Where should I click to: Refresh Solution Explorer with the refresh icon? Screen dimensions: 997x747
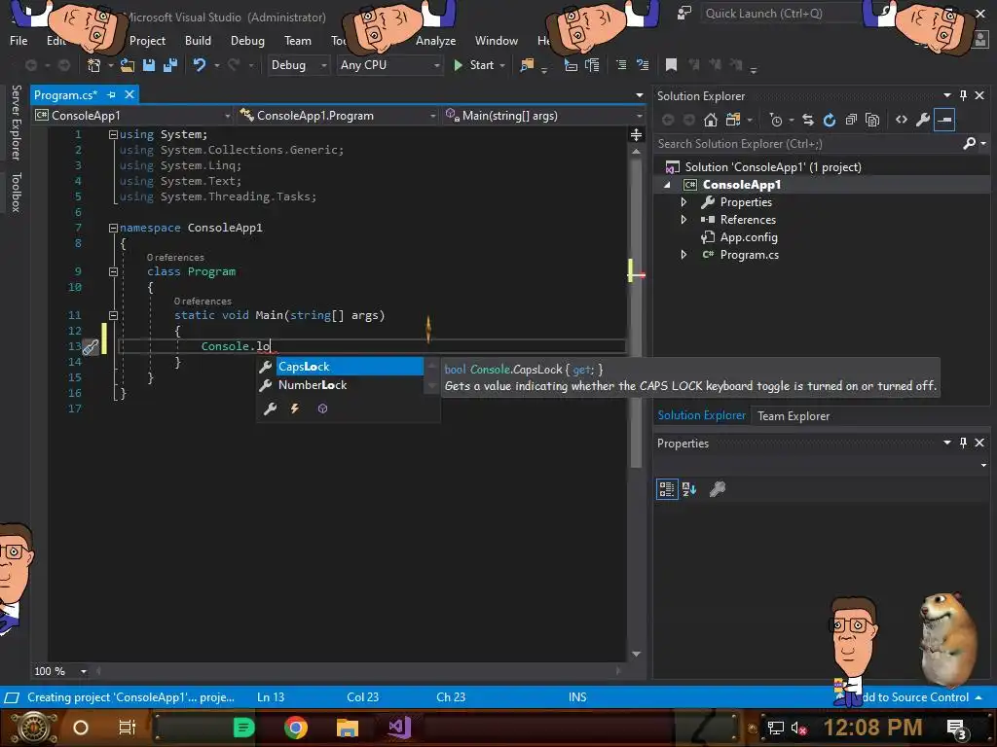(830, 120)
